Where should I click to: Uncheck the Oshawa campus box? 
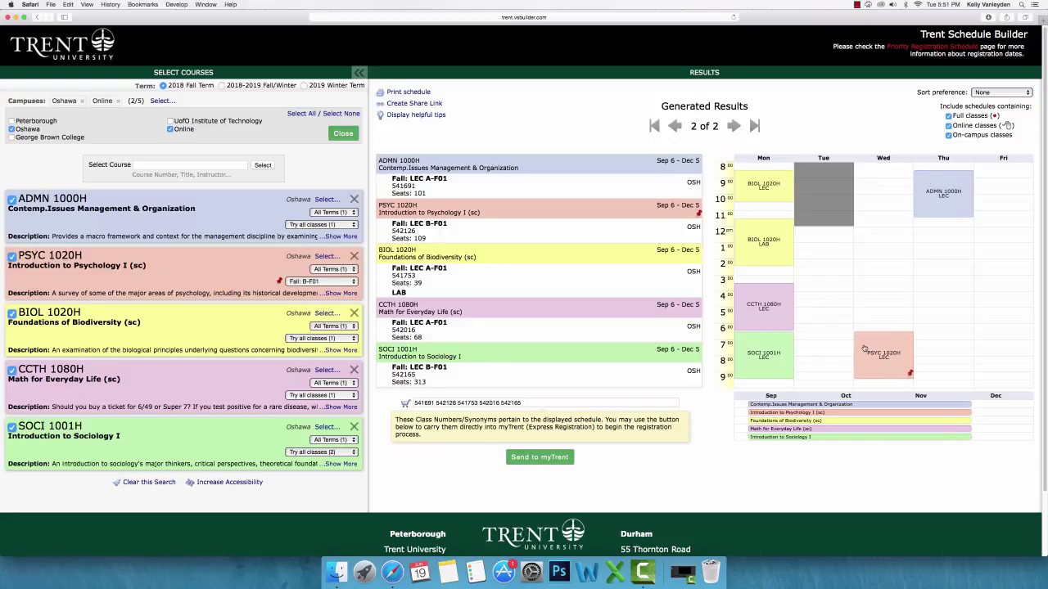[x=11, y=129]
